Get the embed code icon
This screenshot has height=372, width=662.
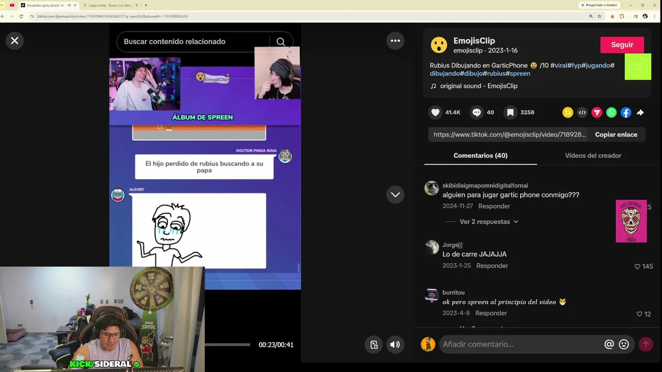click(582, 112)
